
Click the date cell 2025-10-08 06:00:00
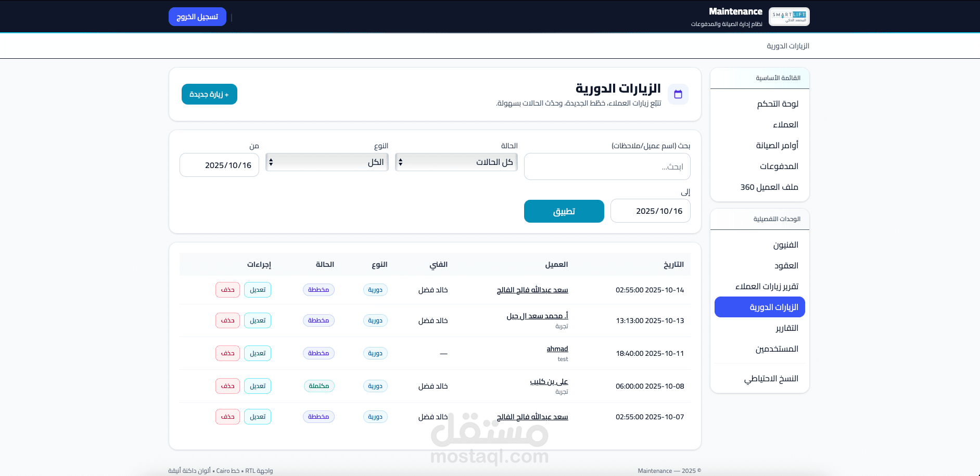[x=650, y=386]
